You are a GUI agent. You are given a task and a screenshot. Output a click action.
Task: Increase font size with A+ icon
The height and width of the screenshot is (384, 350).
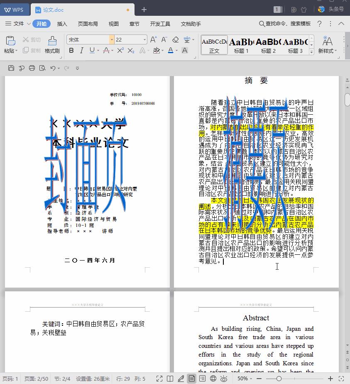tap(153, 39)
